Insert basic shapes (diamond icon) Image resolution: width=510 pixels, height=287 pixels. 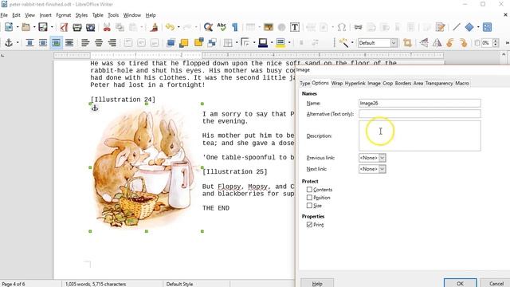[469, 27]
